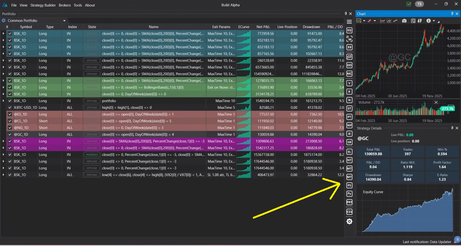Uncheck the @GC_1D strategy checkbox

pos(10,134)
